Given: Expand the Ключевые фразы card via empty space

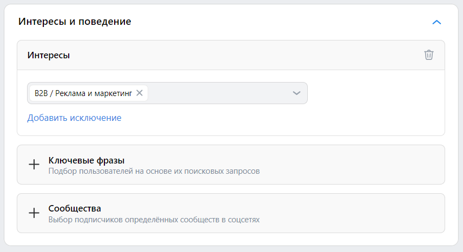Looking at the screenshot, I should (352, 165).
